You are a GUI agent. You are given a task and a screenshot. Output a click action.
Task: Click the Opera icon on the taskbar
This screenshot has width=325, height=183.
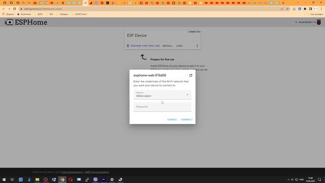point(71,179)
